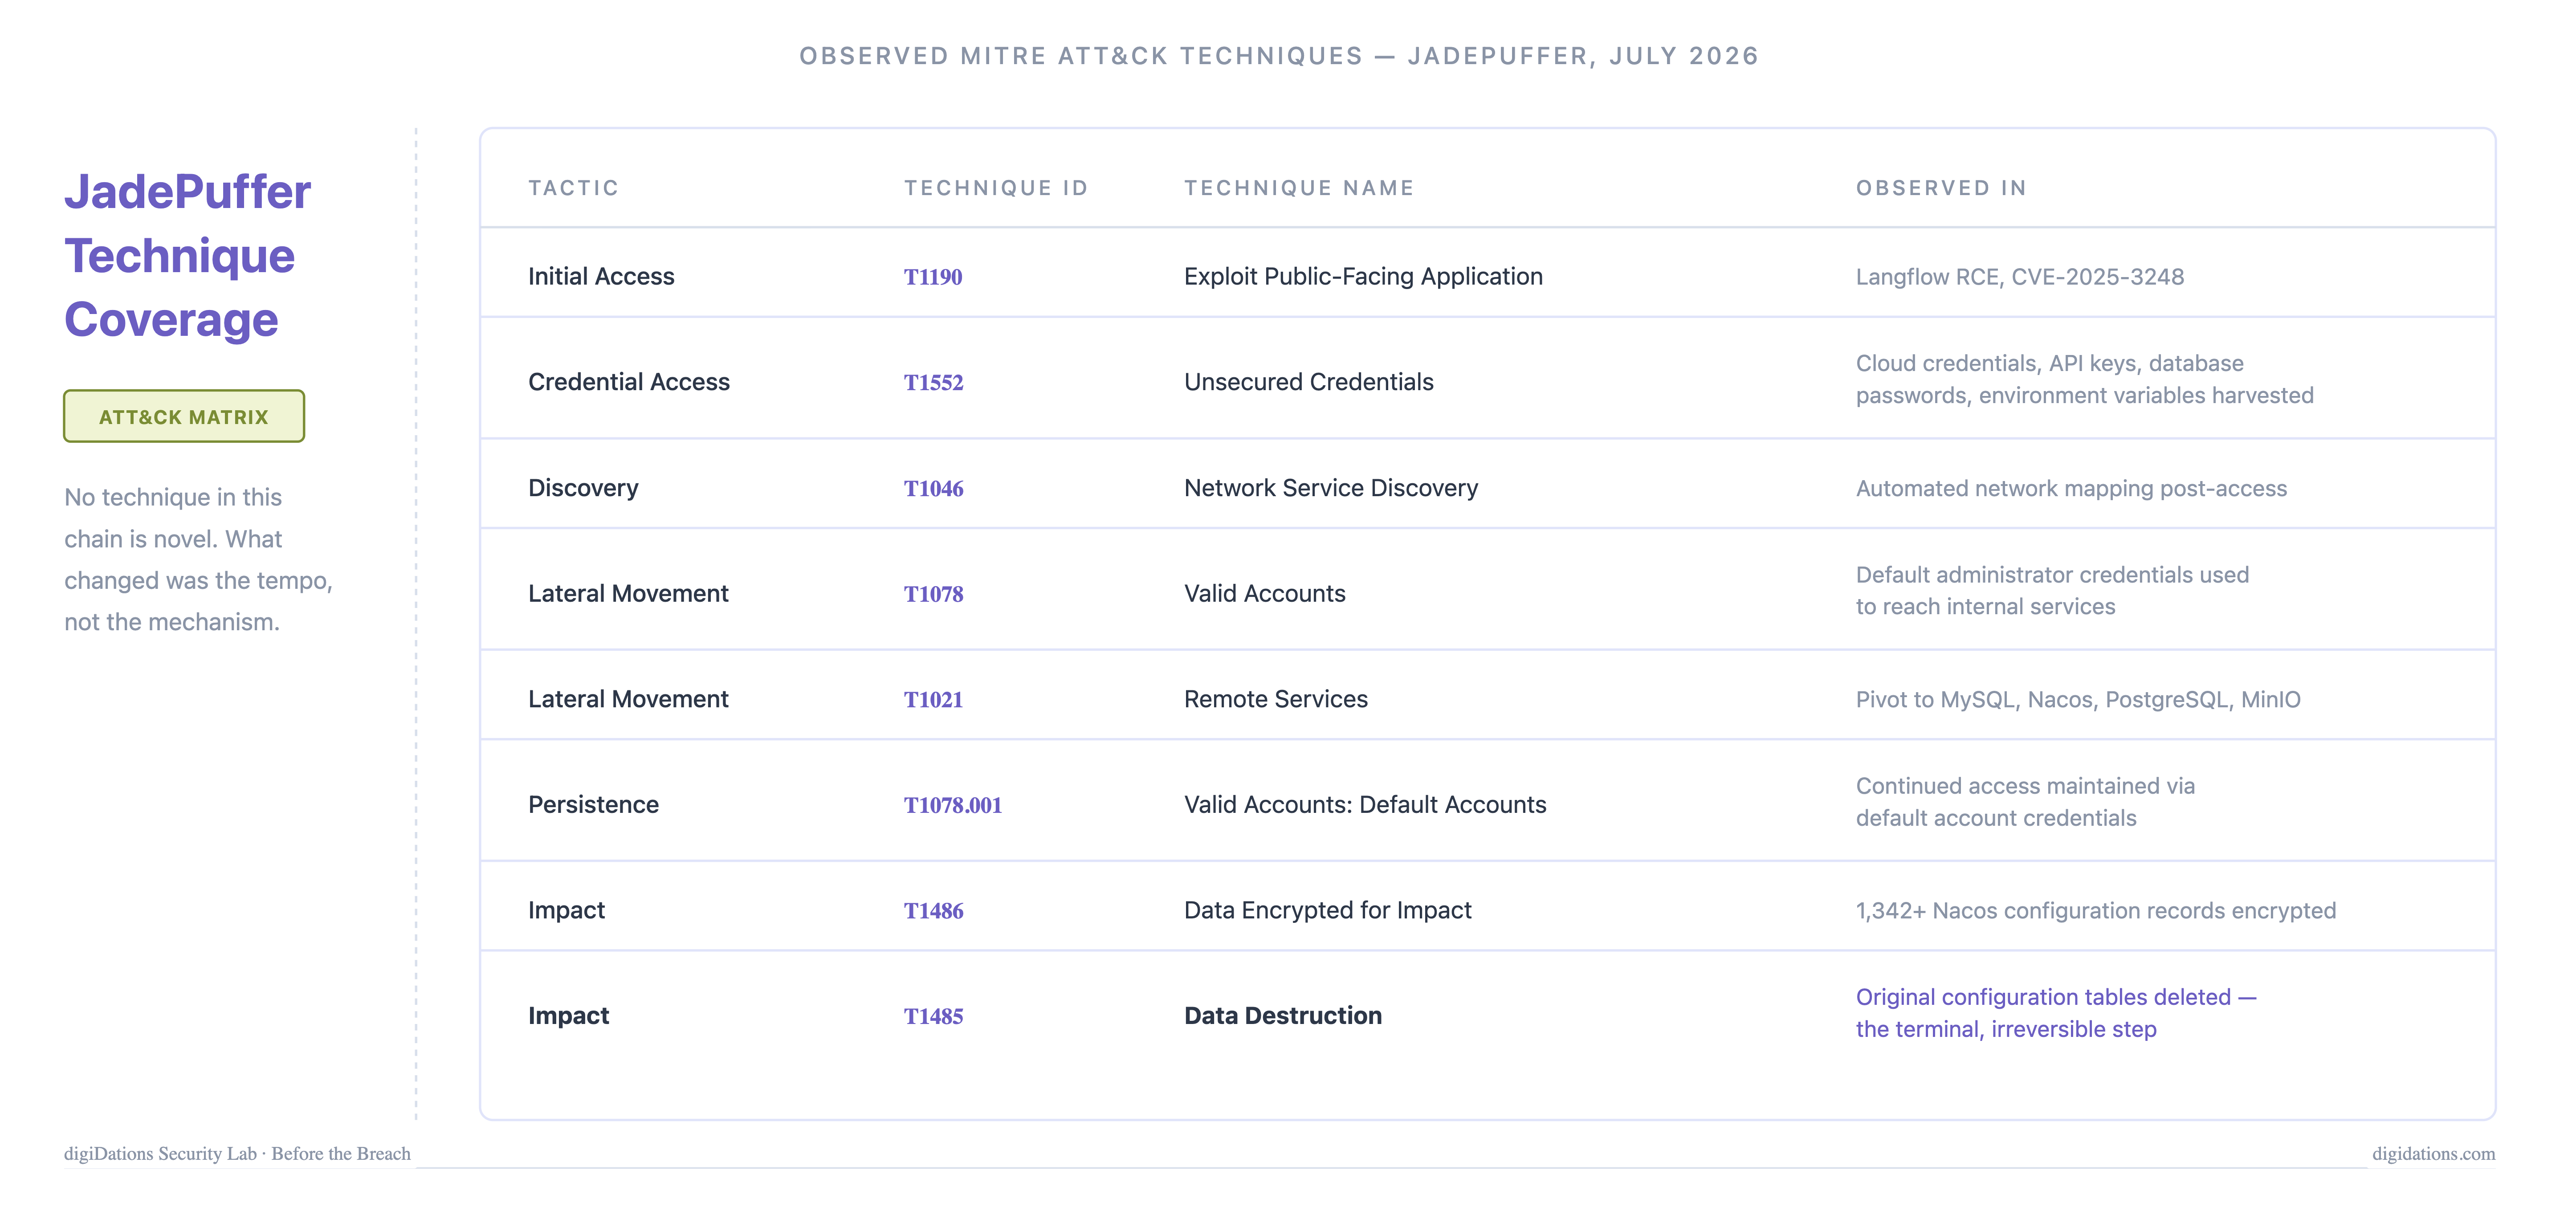Viewport: 2576px width, 1232px height.
Task: Click the Observed MITRE ATT&CK Techniques title
Action: tap(1279, 56)
